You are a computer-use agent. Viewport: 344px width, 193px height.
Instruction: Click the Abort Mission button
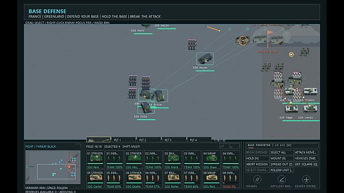click(257, 164)
